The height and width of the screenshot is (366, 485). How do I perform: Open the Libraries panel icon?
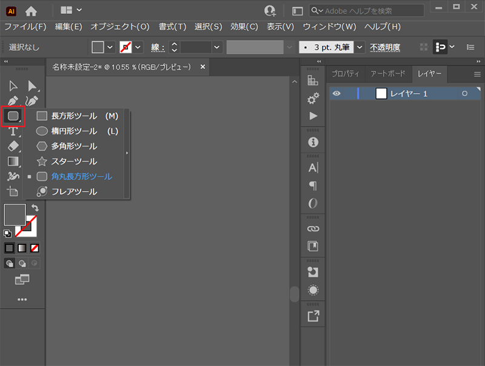tap(313, 246)
